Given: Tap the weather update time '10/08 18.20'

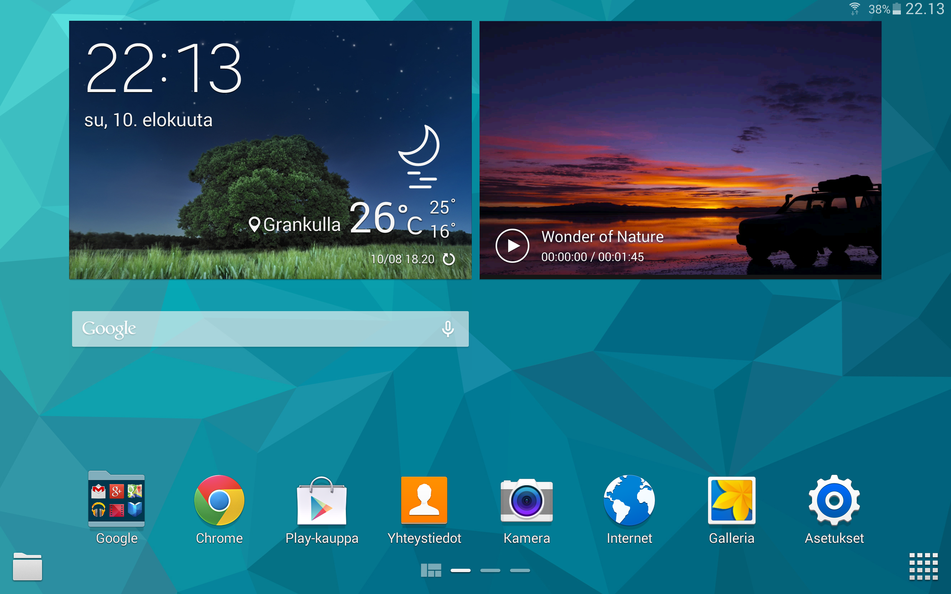Looking at the screenshot, I should click(402, 259).
